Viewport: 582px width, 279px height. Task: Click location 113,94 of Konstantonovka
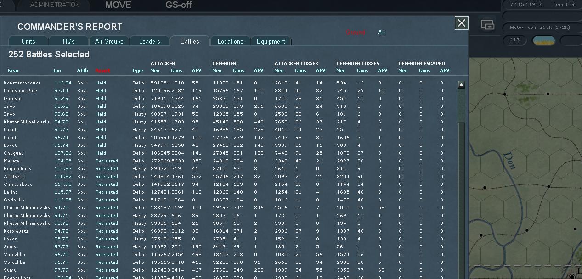[x=63, y=83]
